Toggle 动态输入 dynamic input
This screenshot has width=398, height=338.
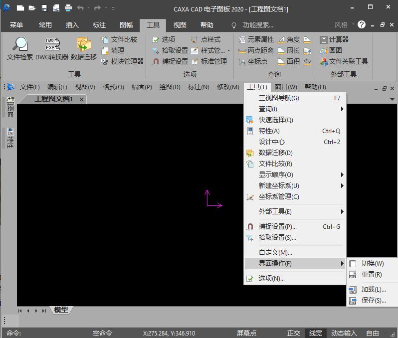point(344,333)
